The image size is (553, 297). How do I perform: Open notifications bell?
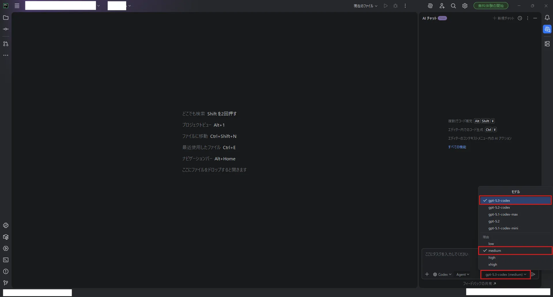[x=547, y=18]
